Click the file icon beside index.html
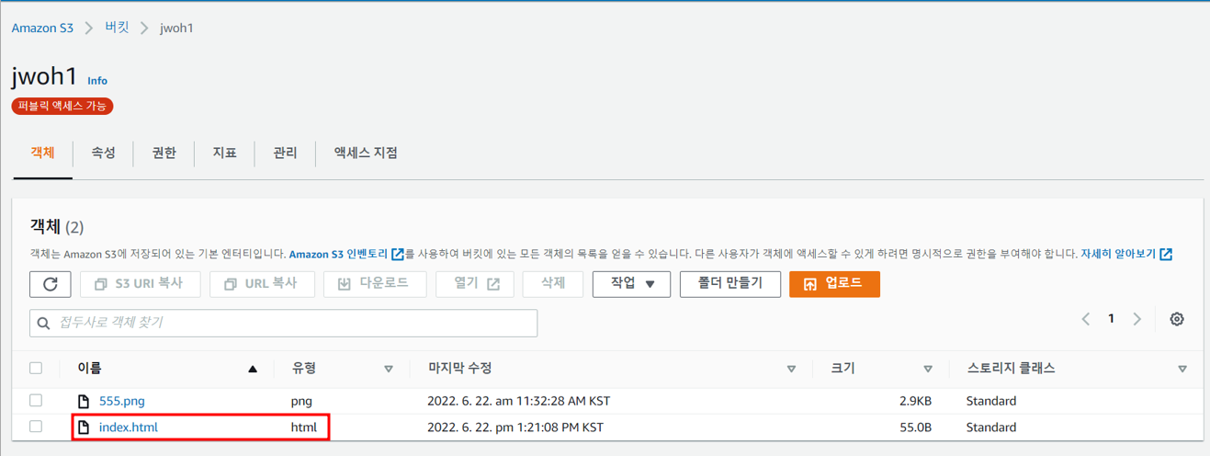This screenshot has height=456, width=1210. coord(84,427)
